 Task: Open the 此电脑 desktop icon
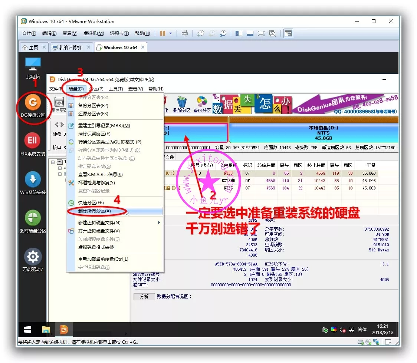pyautogui.click(x=33, y=68)
